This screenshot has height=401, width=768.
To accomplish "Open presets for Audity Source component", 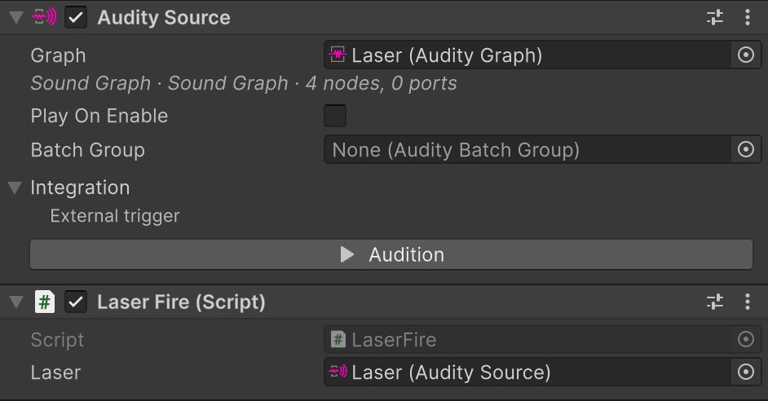I will tap(715, 17).
